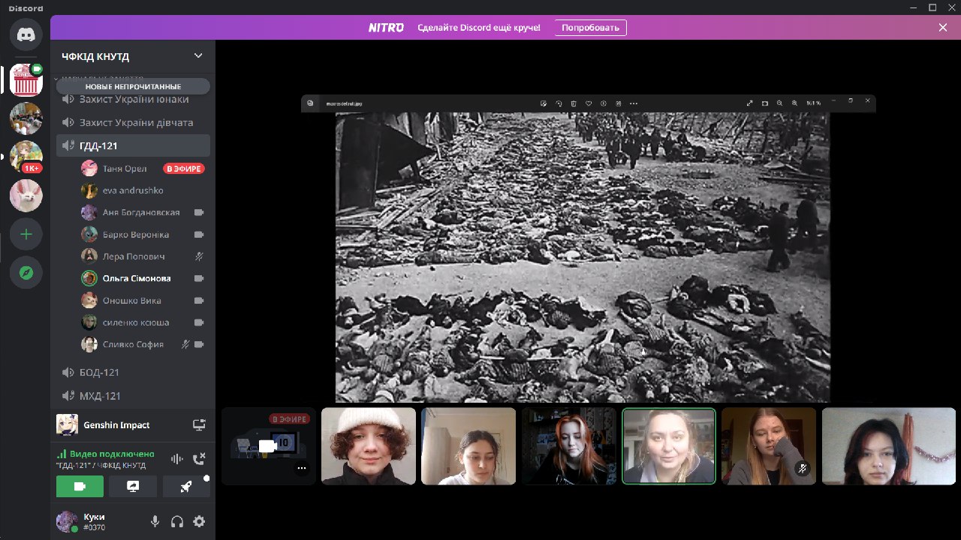The height and width of the screenshot is (540, 961).
Task: Open stream tile three-dot options
Action: 302,468
